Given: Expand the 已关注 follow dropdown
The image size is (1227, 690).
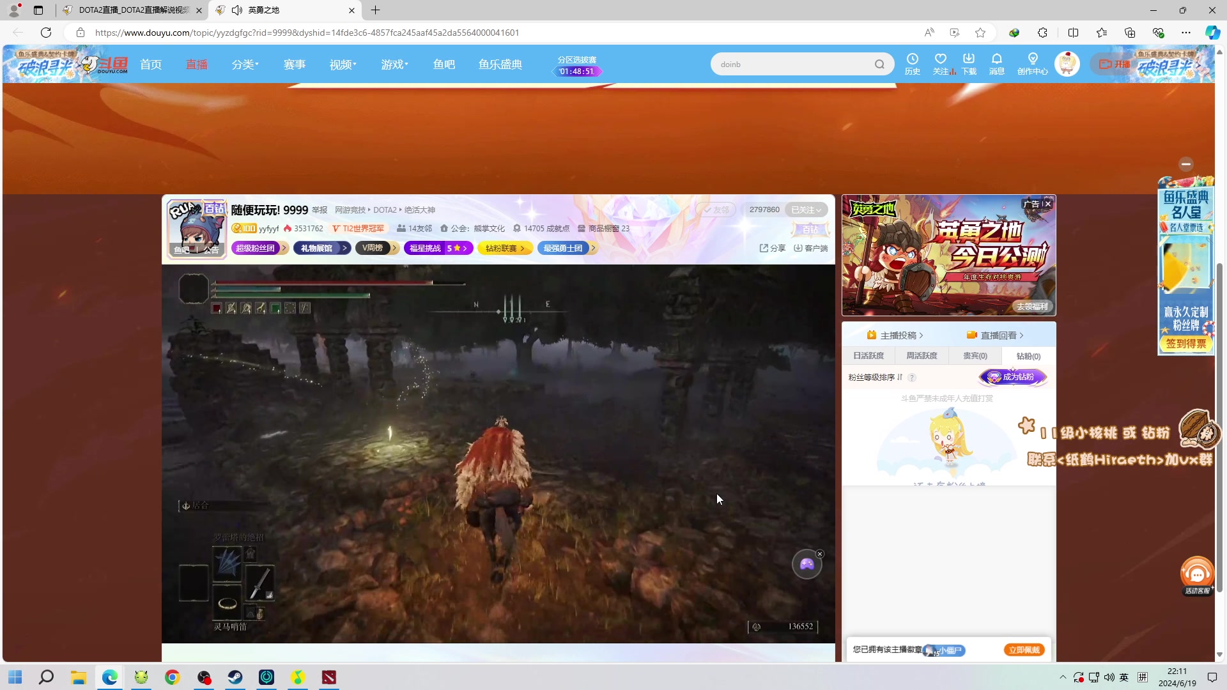Looking at the screenshot, I should click(806, 210).
